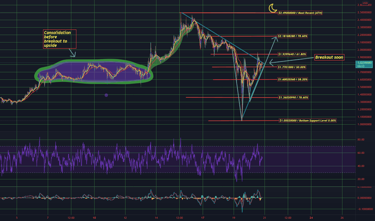The width and height of the screenshot is (375, 221).
Task: Click date 17 on the time axis
Action: pos(203,218)
